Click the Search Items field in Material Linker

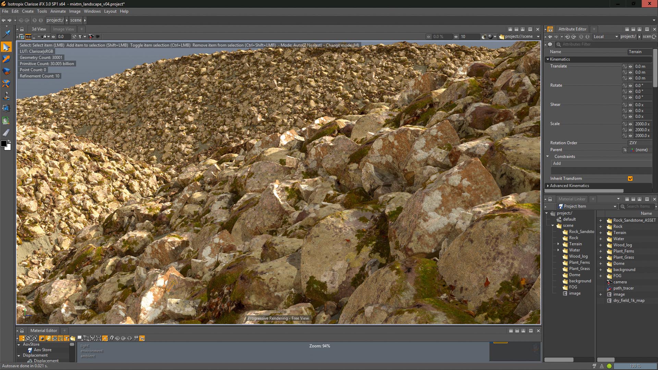pos(637,206)
